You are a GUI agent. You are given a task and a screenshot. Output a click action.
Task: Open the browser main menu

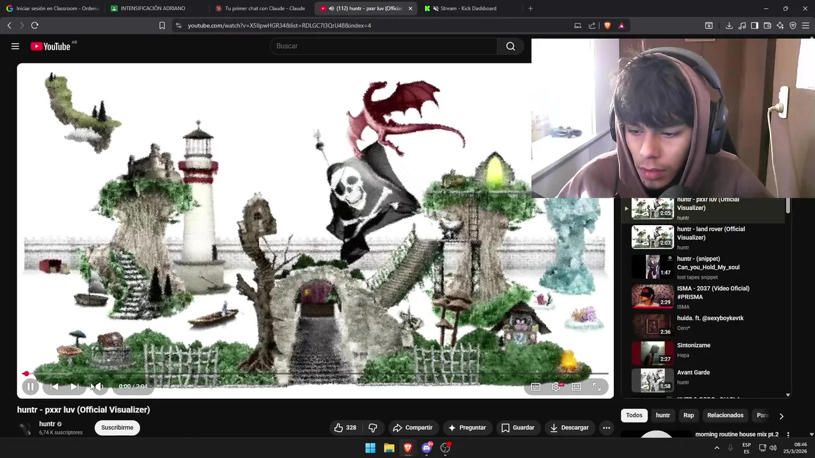click(805, 25)
